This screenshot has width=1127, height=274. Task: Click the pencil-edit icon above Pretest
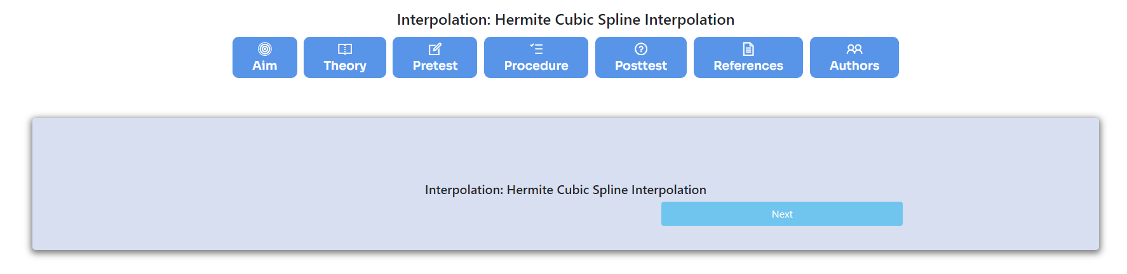click(435, 49)
